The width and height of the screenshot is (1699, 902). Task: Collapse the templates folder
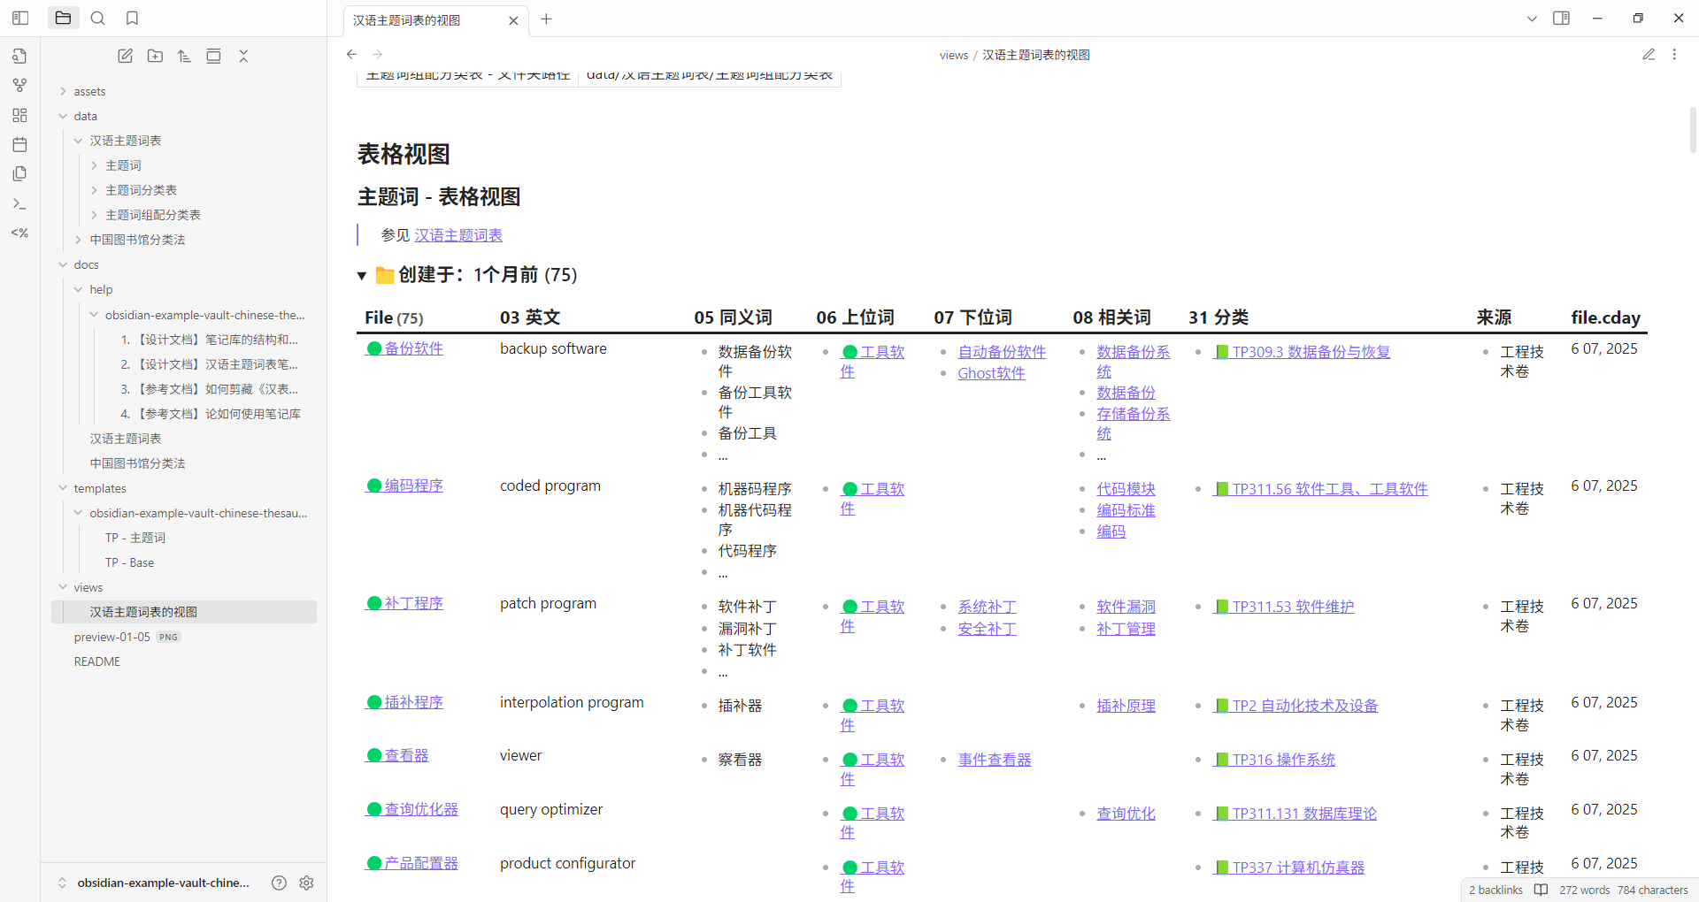pyautogui.click(x=63, y=488)
